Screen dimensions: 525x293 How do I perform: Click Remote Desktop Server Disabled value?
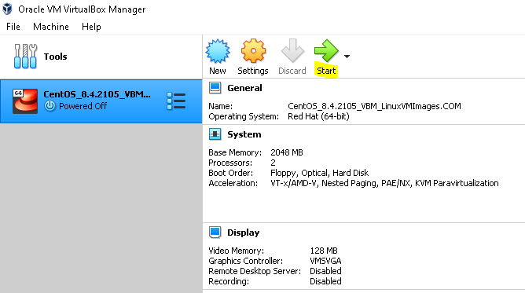click(325, 271)
